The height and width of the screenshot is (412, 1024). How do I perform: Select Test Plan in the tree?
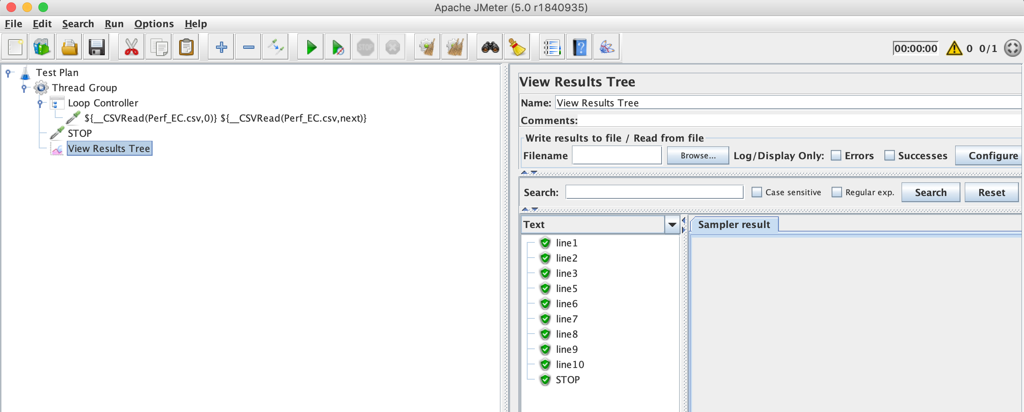click(57, 73)
